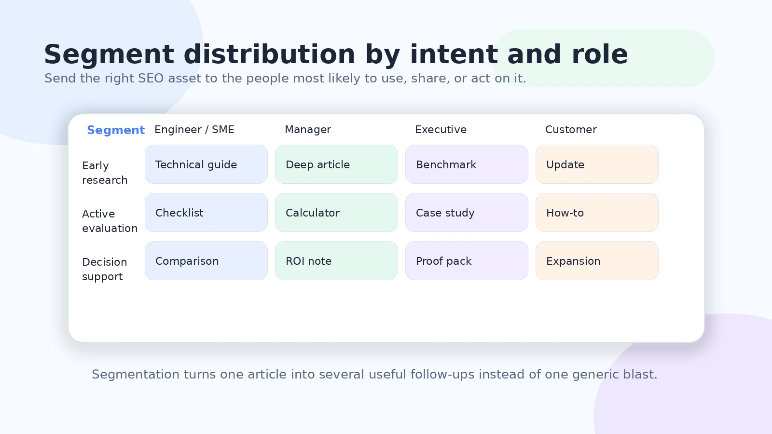The height and width of the screenshot is (434, 772).
Task: Click the 'Benchmark' cell
Action: [x=467, y=164]
